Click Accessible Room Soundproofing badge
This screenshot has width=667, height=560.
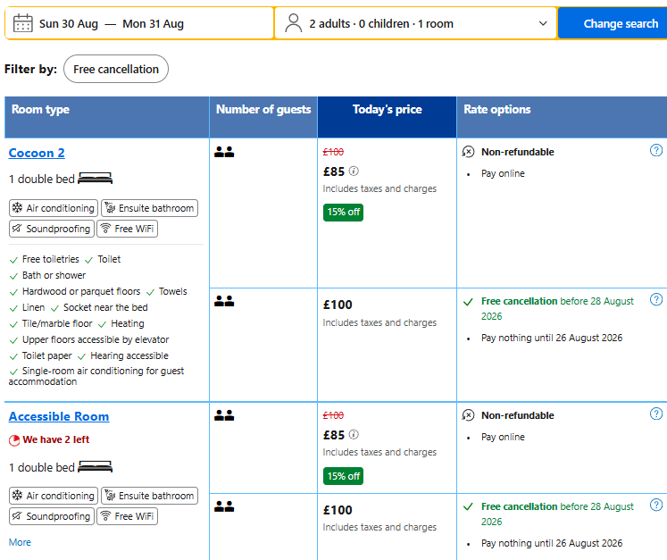(x=52, y=516)
